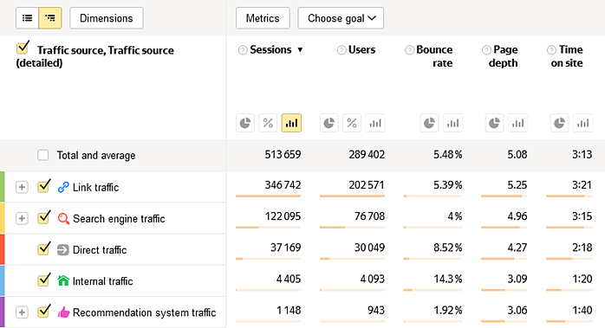This screenshot has width=605, height=328.
Task: Show Sessions as percentage
Action: [268, 123]
